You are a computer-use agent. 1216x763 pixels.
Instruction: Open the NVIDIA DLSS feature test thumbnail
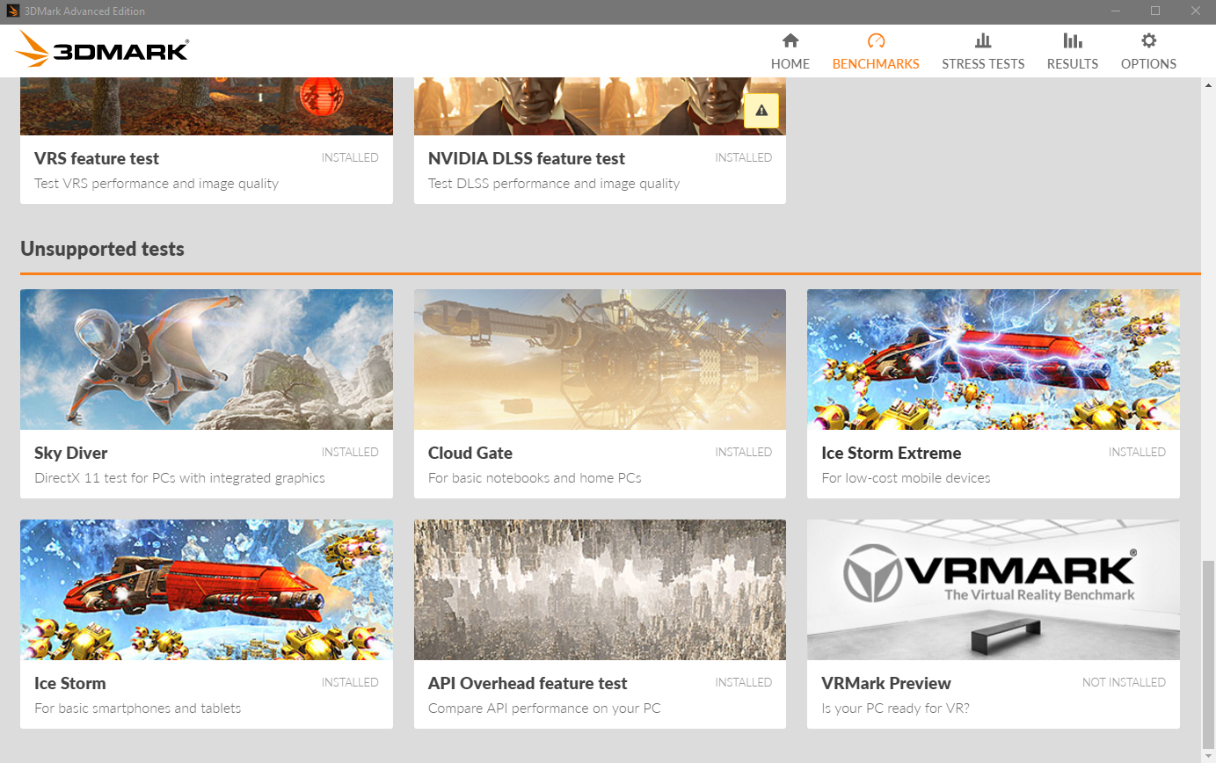(x=600, y=105)
